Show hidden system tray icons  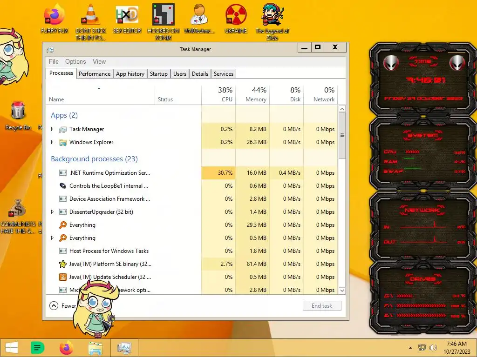tap(411, 348)
